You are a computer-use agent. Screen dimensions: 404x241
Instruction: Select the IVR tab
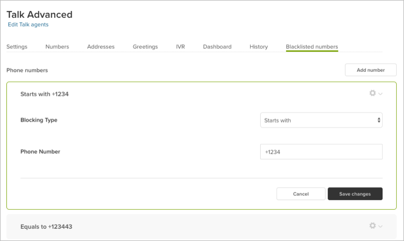click(180, 46)
